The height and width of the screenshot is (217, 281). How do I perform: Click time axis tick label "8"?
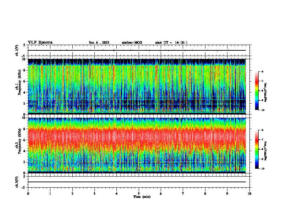pyautogui.click(x=205, y=194)
